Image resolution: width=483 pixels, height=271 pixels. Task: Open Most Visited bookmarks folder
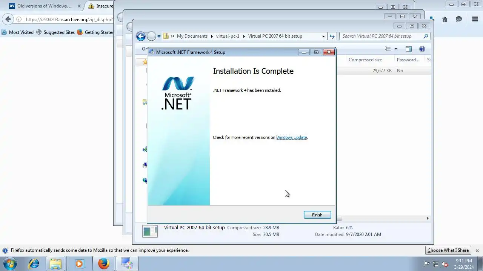tap(17, 32)
